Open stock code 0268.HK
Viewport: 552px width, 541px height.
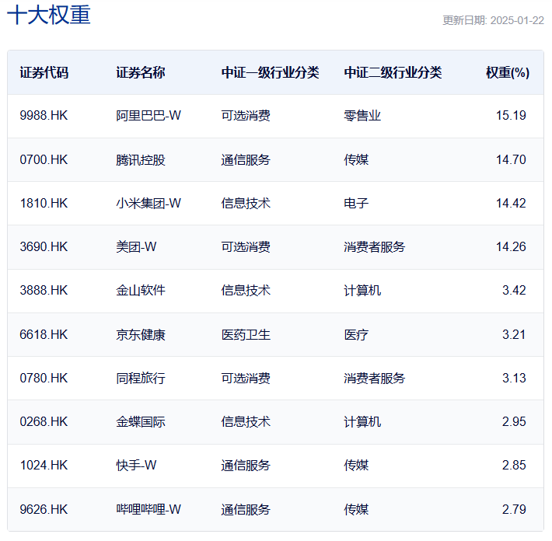[44, 422]
